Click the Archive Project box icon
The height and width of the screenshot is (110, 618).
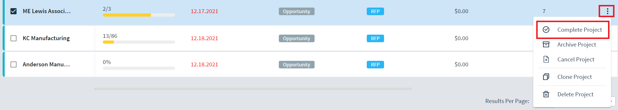[546, 45]
